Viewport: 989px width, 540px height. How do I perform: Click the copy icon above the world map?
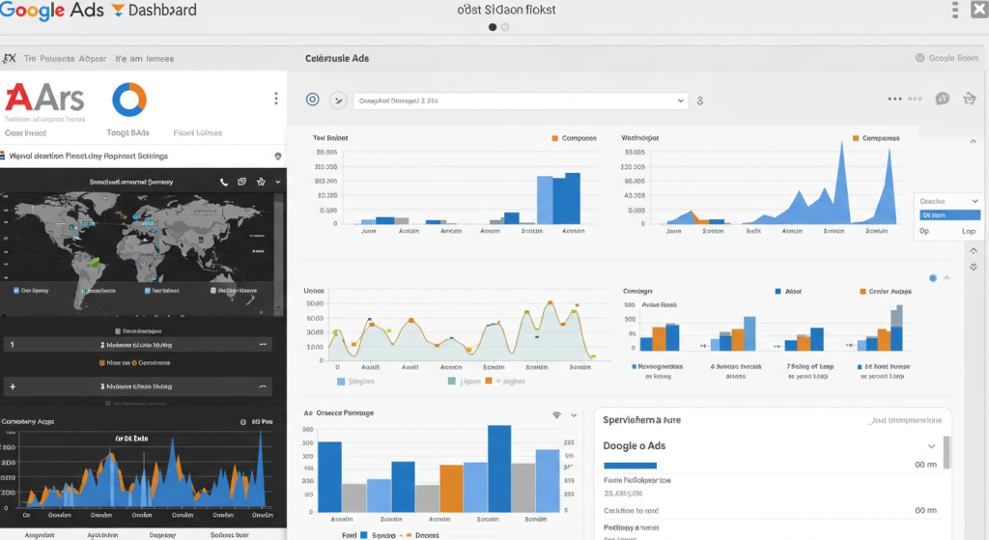coord(241,182)
